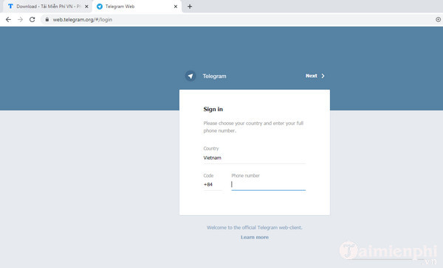Screen dimensions: 443x268
Task: Click the Sign in heading
Action: 213,110
